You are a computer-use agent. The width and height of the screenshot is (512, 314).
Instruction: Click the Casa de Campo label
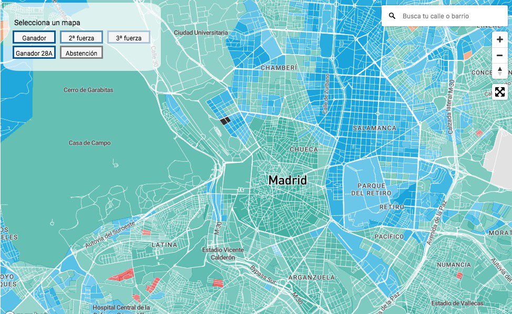pos(89,143)
